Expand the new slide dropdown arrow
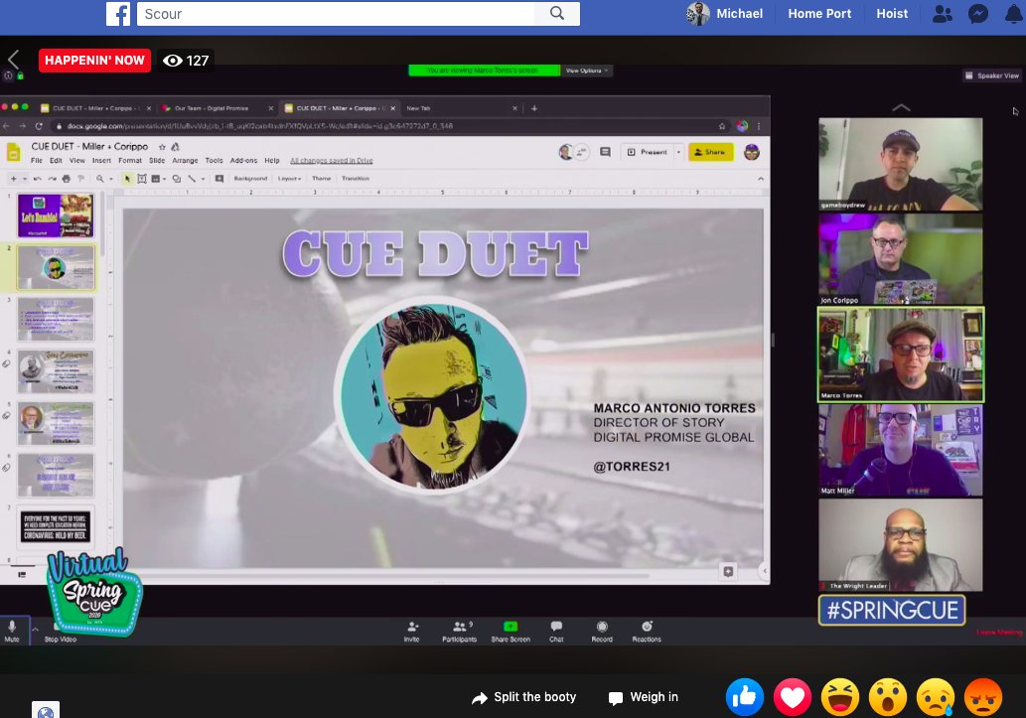The height and width of the screenshot is (718, 1026). pyautogui.click(x=24, y=179)
